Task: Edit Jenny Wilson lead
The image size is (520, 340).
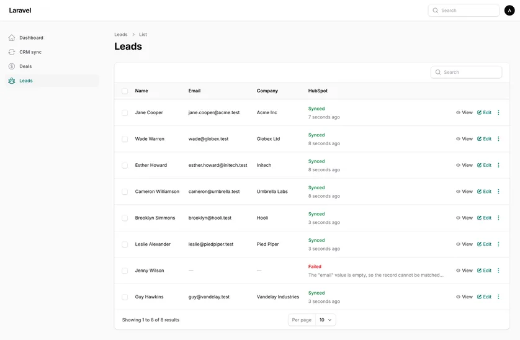Action: [484, 271]
